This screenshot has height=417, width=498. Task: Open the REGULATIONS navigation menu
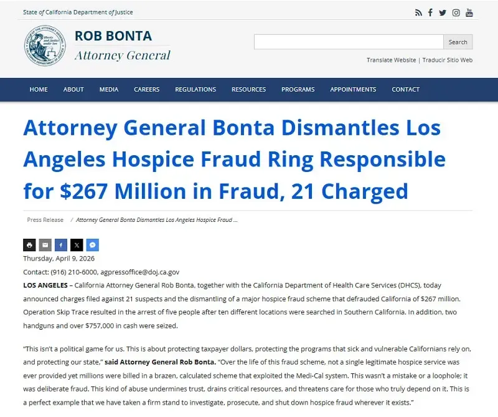click(x=195, y=90)
